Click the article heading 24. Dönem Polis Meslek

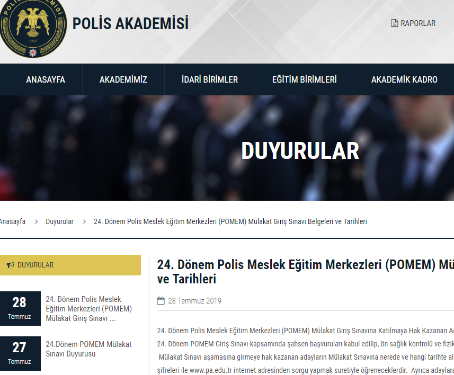tap(306, 272)
